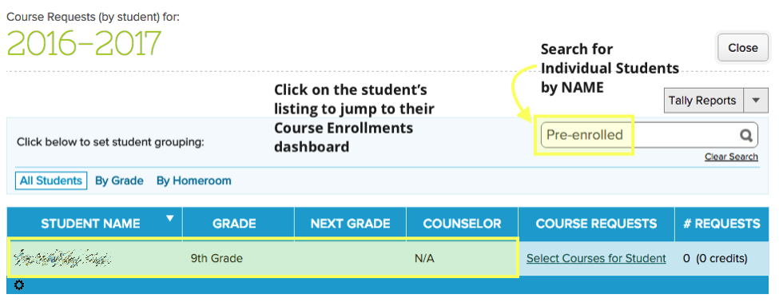779x302 pixels.
Task: Switch grouping to By Homeroom
Action: click(x=194, y=181)
